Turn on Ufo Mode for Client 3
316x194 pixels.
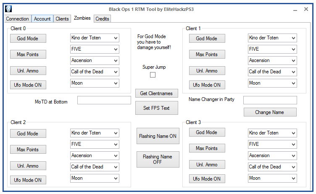click(207, 179)
